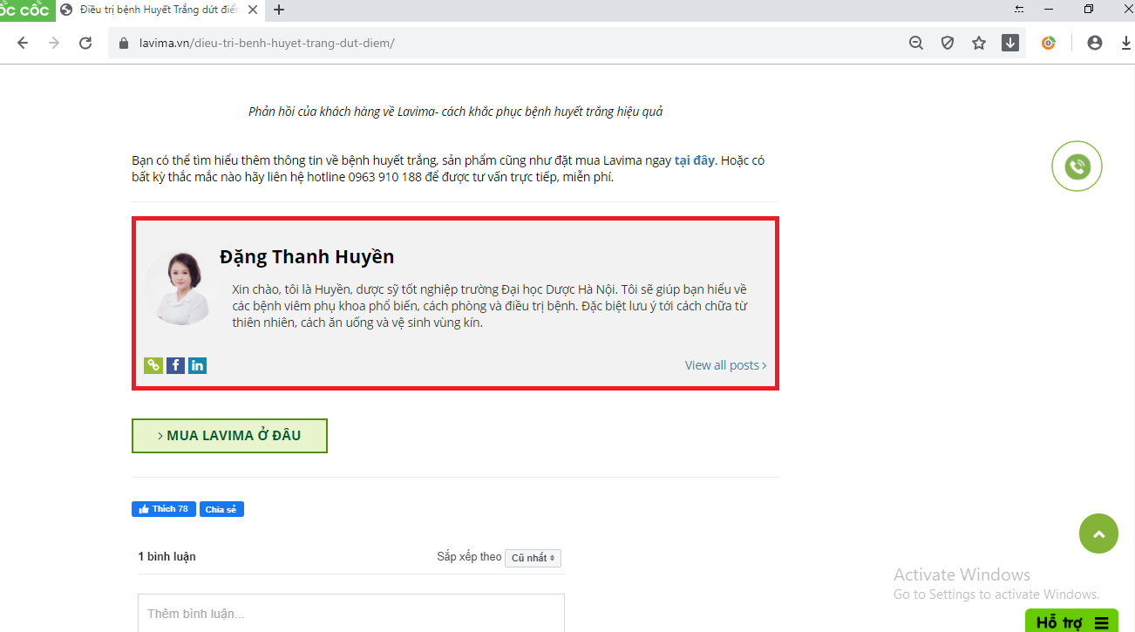Click the green scroll-to-top arrow button
The width and height of the screenshot is (1135, 632).
pyautogui.click(x=1098, y=533)
